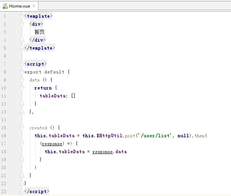Click line number 18 in the gutter
This screenshot has height=196, width=231.
[4, 152]
